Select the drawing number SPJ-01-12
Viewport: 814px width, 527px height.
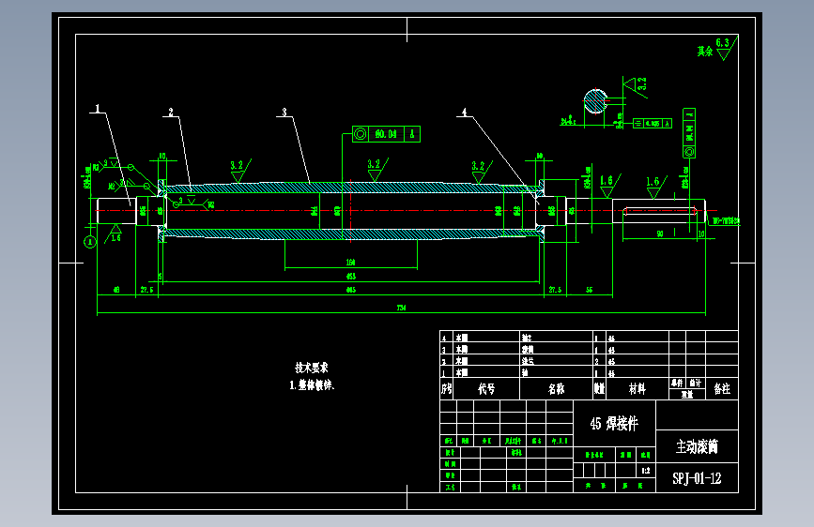point(697,478)
